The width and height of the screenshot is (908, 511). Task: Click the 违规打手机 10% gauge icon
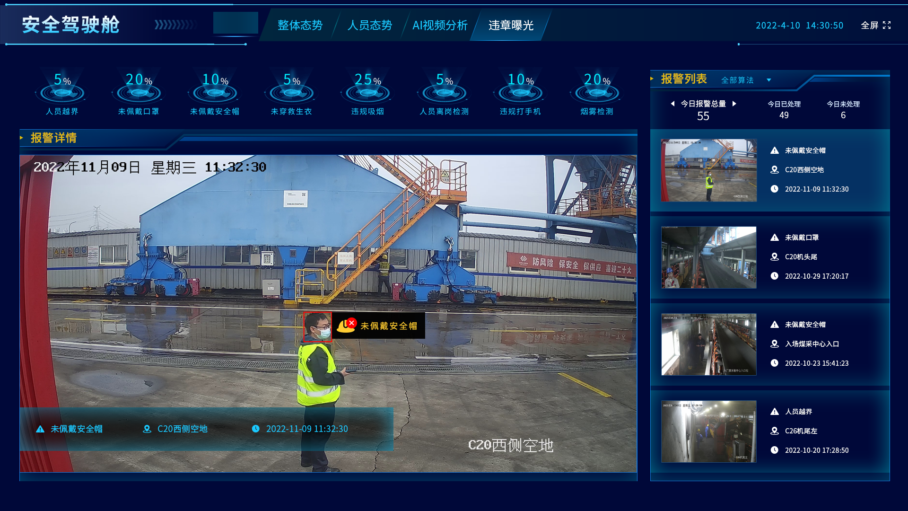(x=520, y=92)
